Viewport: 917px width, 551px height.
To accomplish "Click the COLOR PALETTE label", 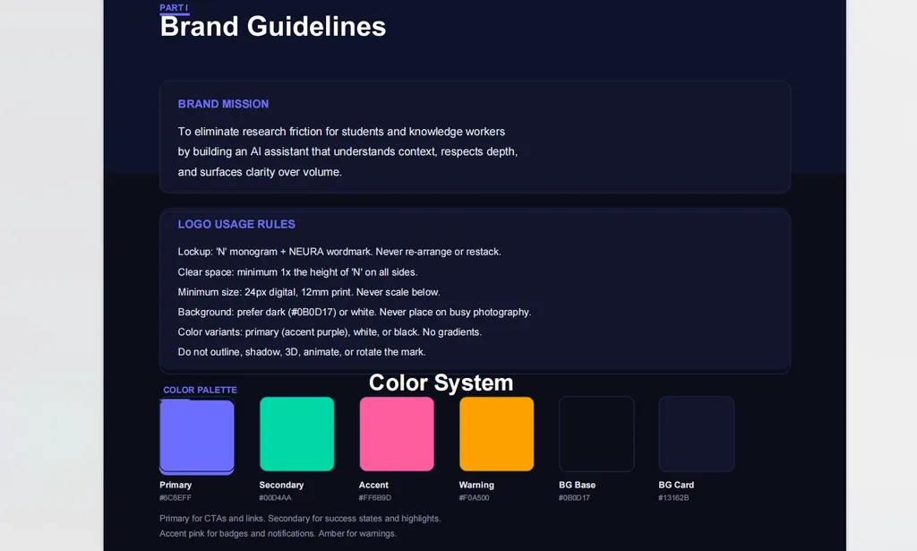I will [200, 390].
